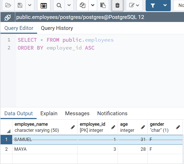This screenshot has height=164, width=184.
Task: Click the Save floppy disk icon
Action: [20, 5]
